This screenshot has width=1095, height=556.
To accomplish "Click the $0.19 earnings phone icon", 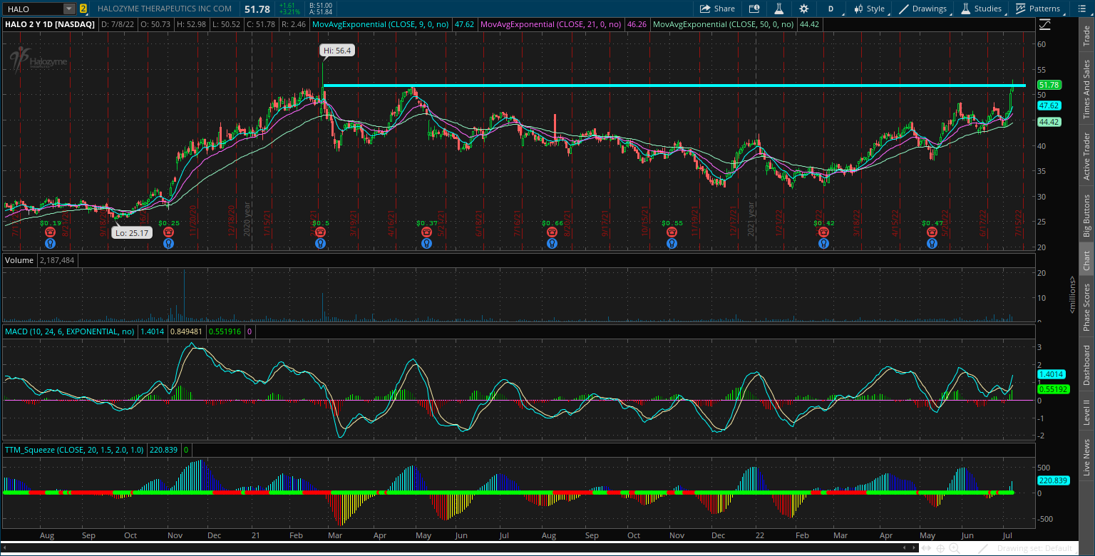I will point(50,232).
